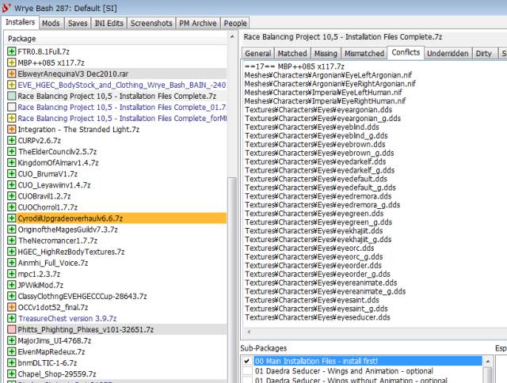The image size is (507, 383).
Task: Click the Wrye Bash application icon in title bar
Action: click(x=8, y=7)
